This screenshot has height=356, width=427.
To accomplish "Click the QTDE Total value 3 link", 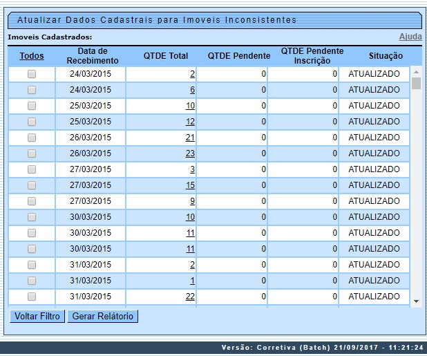I will coord(192,169).
